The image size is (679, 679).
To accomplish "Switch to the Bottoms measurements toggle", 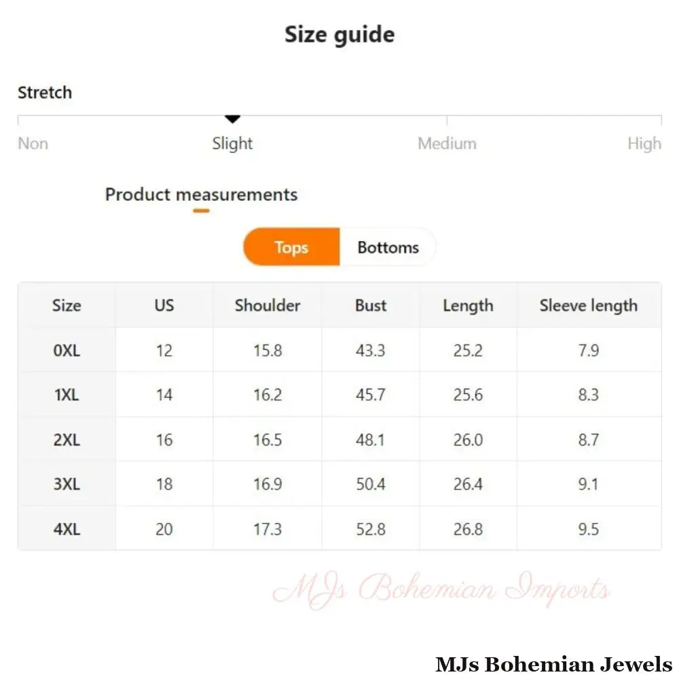I will [x=388, y=248].
